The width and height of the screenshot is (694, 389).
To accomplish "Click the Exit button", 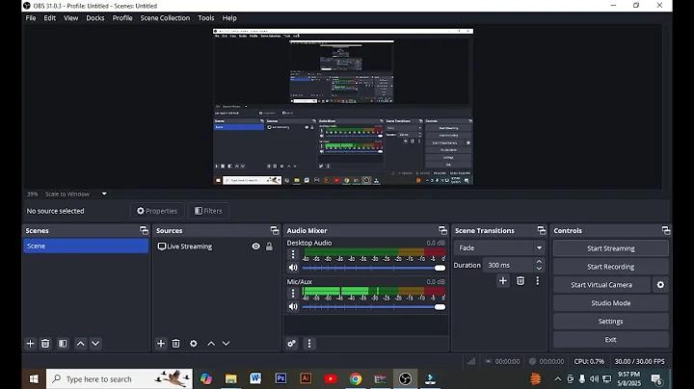I will (611, 340).
